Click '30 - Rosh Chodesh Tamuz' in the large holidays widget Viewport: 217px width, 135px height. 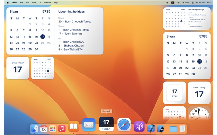pyautogui.click(x=75, y=22)
